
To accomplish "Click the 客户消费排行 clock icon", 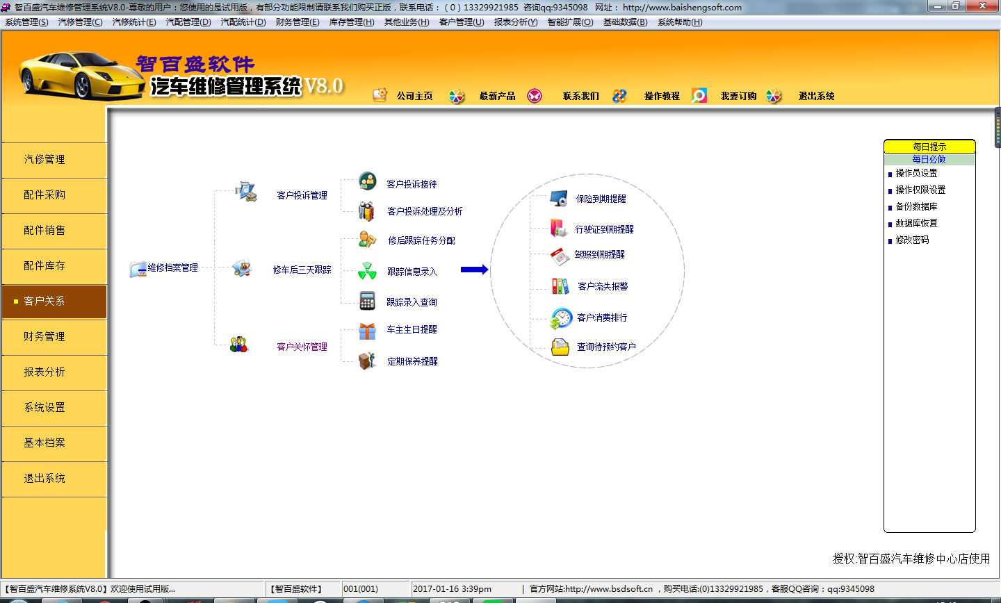I will [x=560, y=318].
